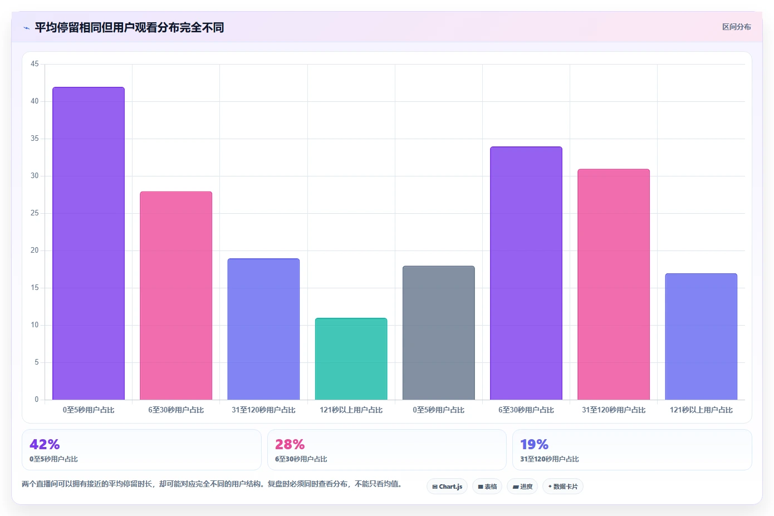Click the y-axis tick label 15

click(x=35, y=288)
